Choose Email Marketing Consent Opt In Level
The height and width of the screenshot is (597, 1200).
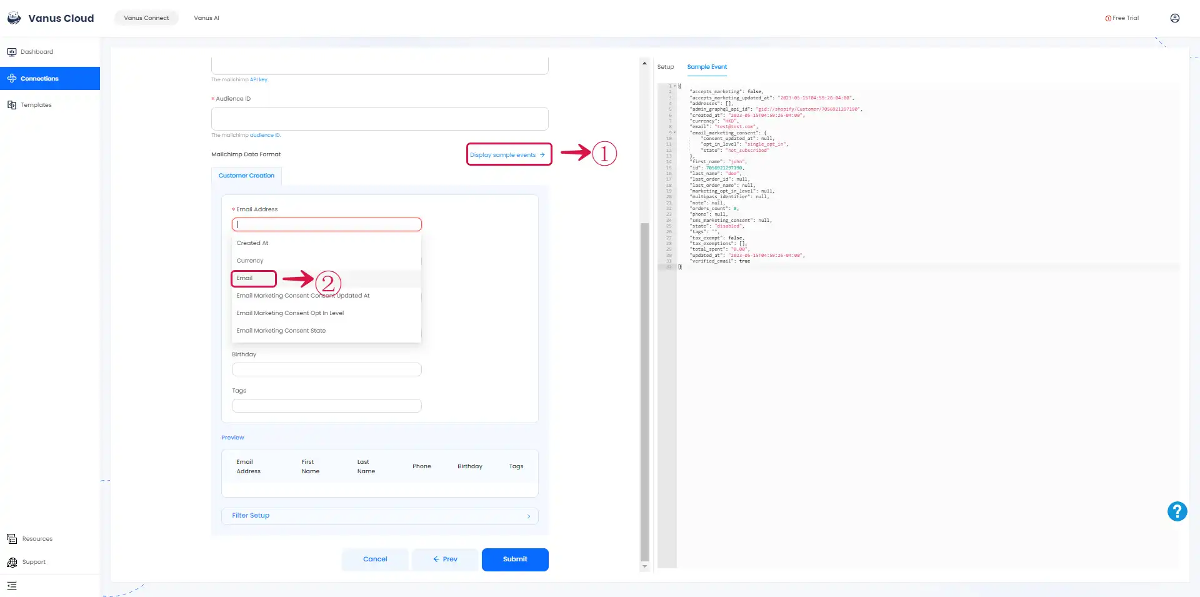(x=326, y=313)
